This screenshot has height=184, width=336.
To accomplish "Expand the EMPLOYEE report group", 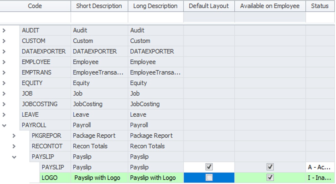I will (4, 62).
